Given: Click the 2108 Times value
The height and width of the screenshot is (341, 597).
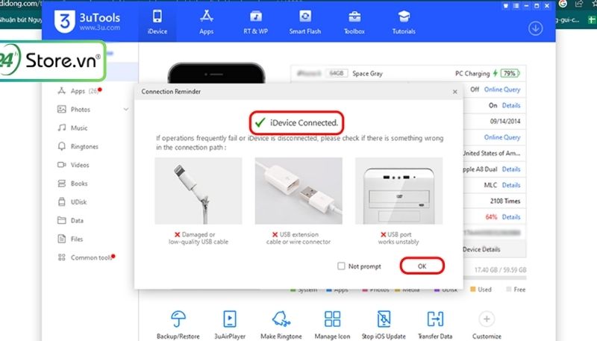Looking at the screenshot, I should [505, 201].
